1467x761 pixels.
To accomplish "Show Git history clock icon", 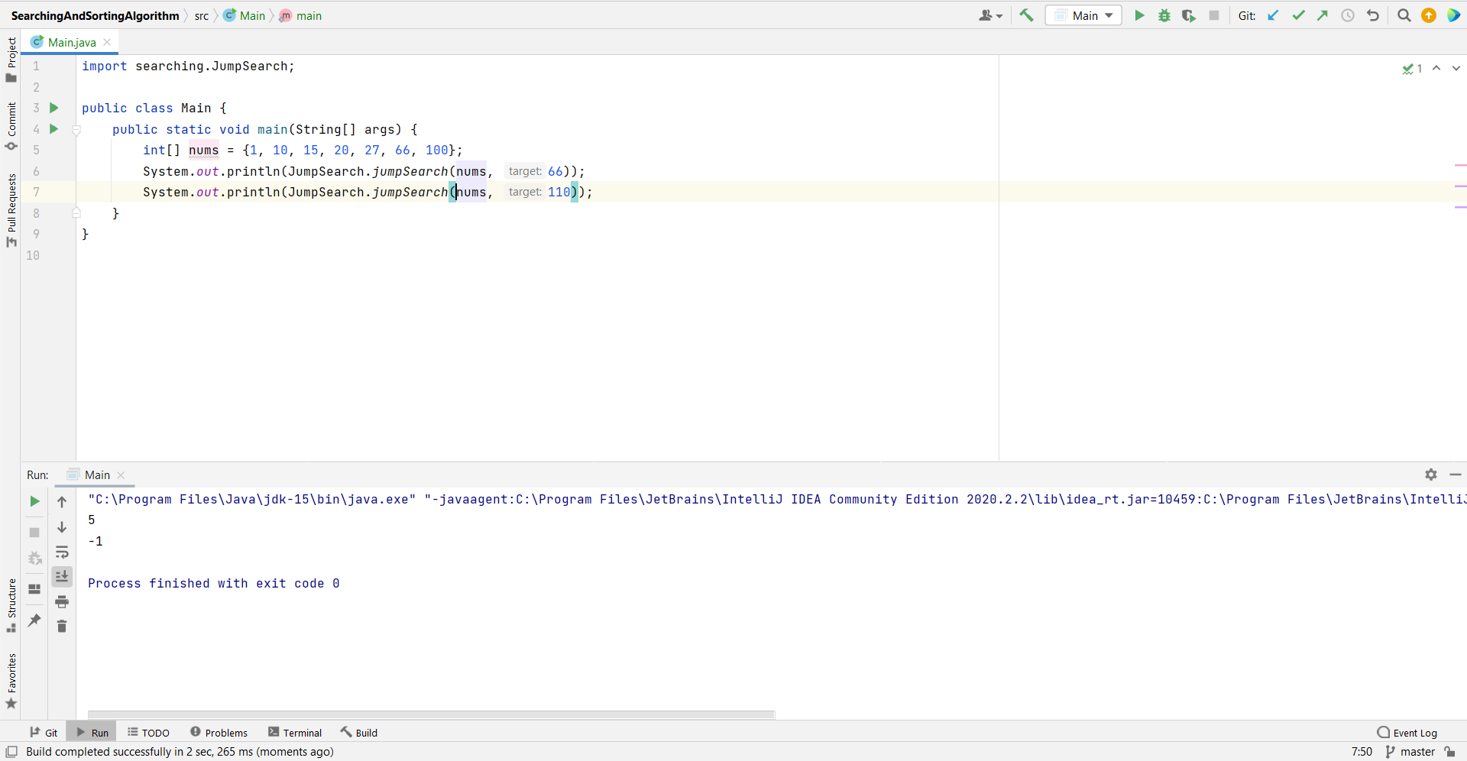I will tap(1348, 15).
